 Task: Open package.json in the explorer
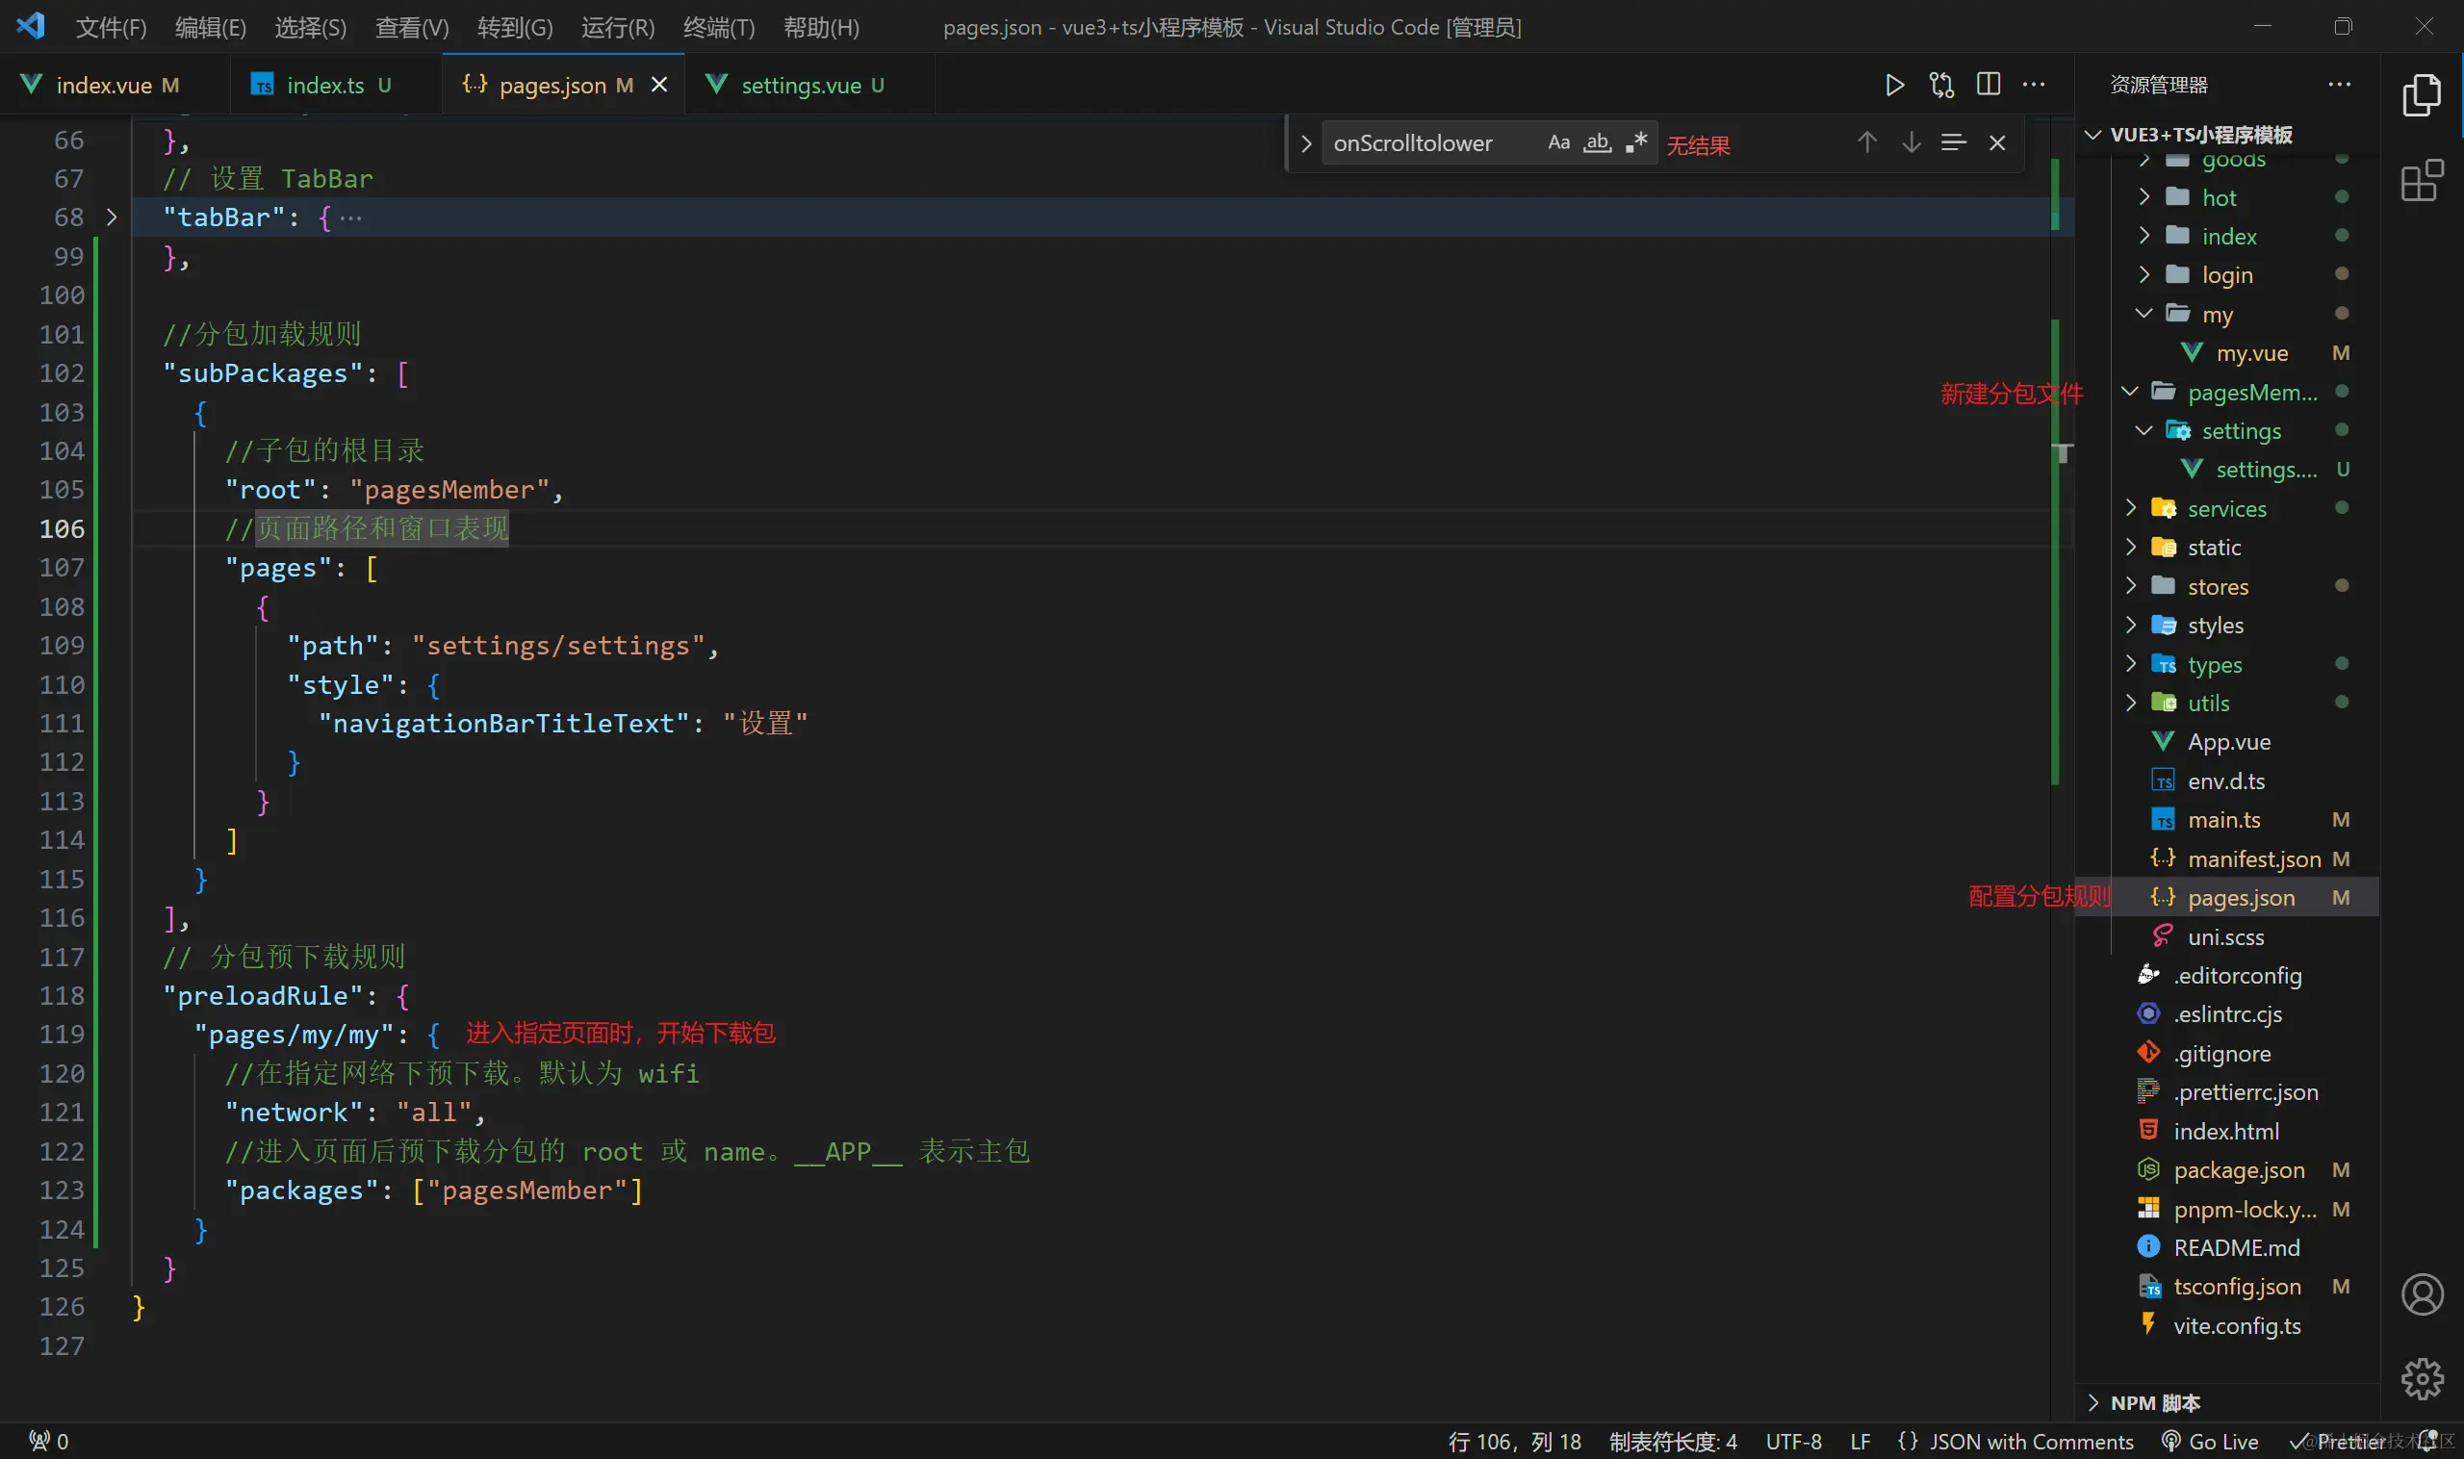click(x=2238, y=1170)
